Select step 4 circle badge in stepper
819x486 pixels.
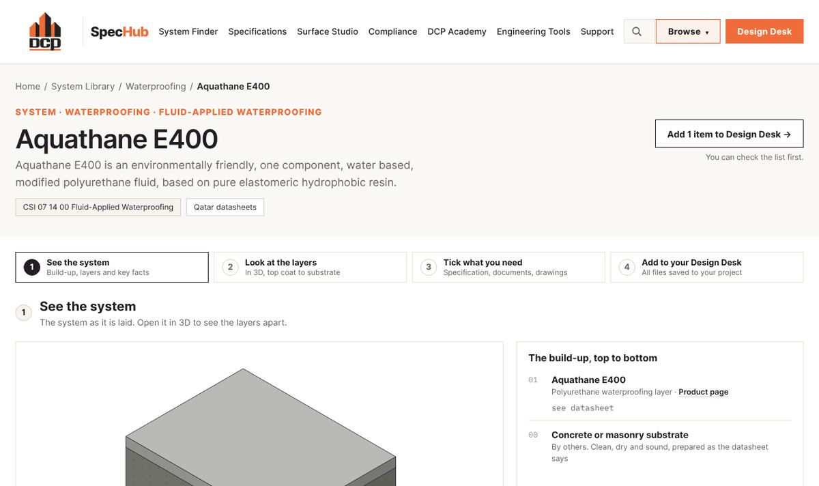coord(627,267)
